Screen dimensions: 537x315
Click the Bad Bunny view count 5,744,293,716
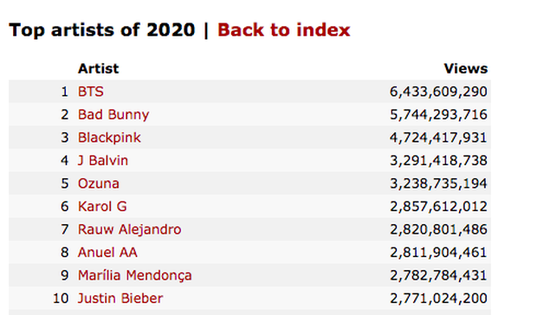tap(438, 114)
